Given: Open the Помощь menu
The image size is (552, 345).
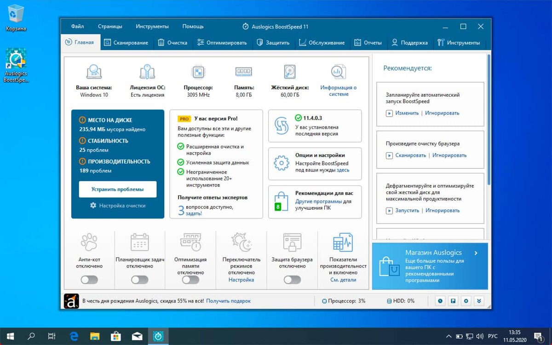Looking at the screenshot, I should [193, 26].
